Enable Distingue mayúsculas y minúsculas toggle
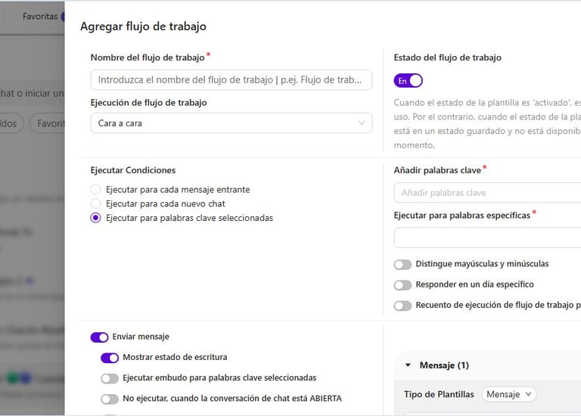 pos(402,265)
